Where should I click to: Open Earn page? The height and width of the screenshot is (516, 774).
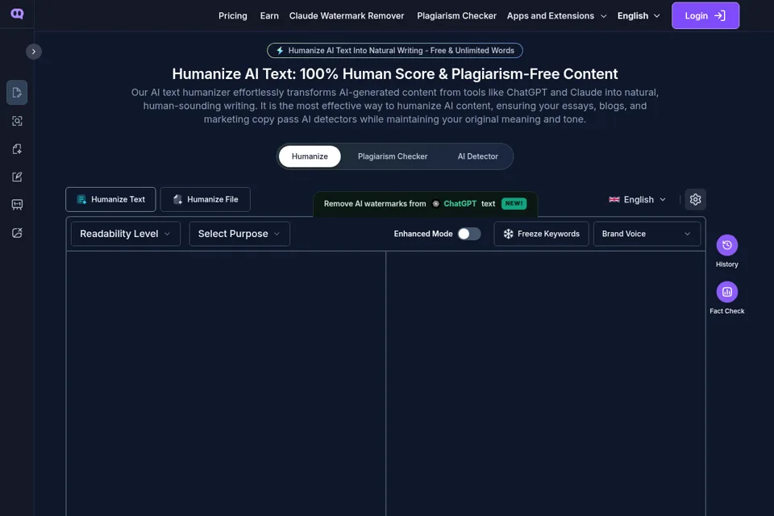click(x=269, y=16)
